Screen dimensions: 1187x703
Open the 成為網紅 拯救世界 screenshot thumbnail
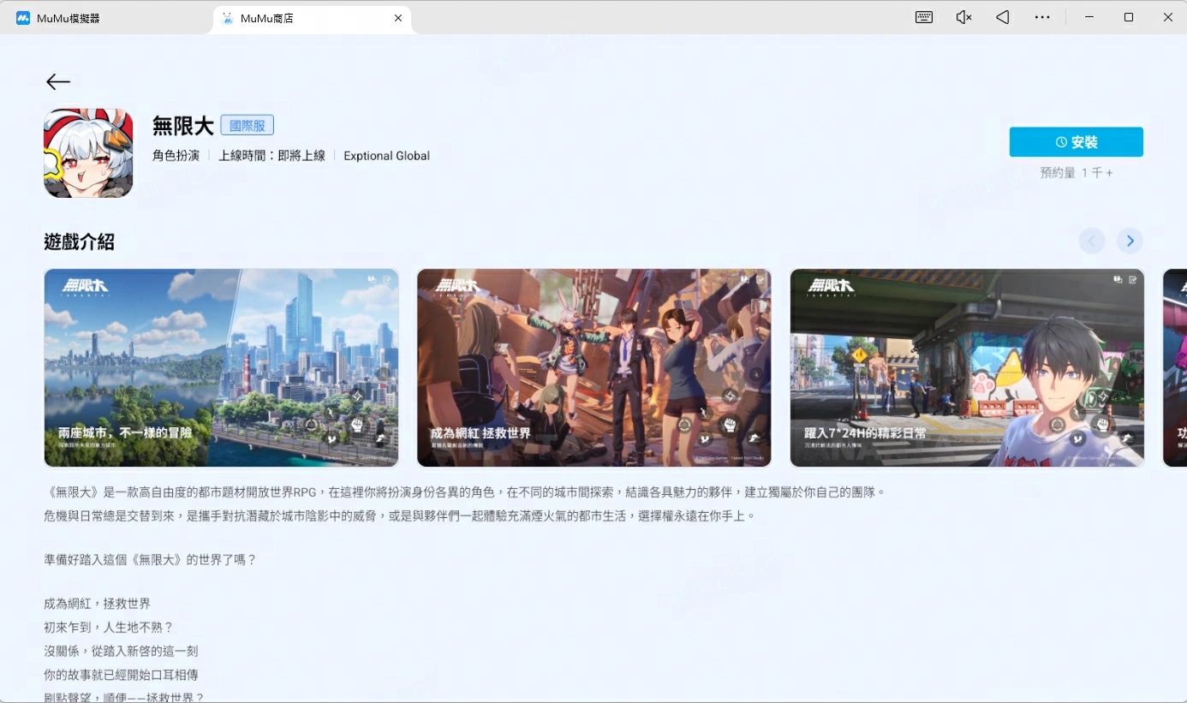[593, 367]
